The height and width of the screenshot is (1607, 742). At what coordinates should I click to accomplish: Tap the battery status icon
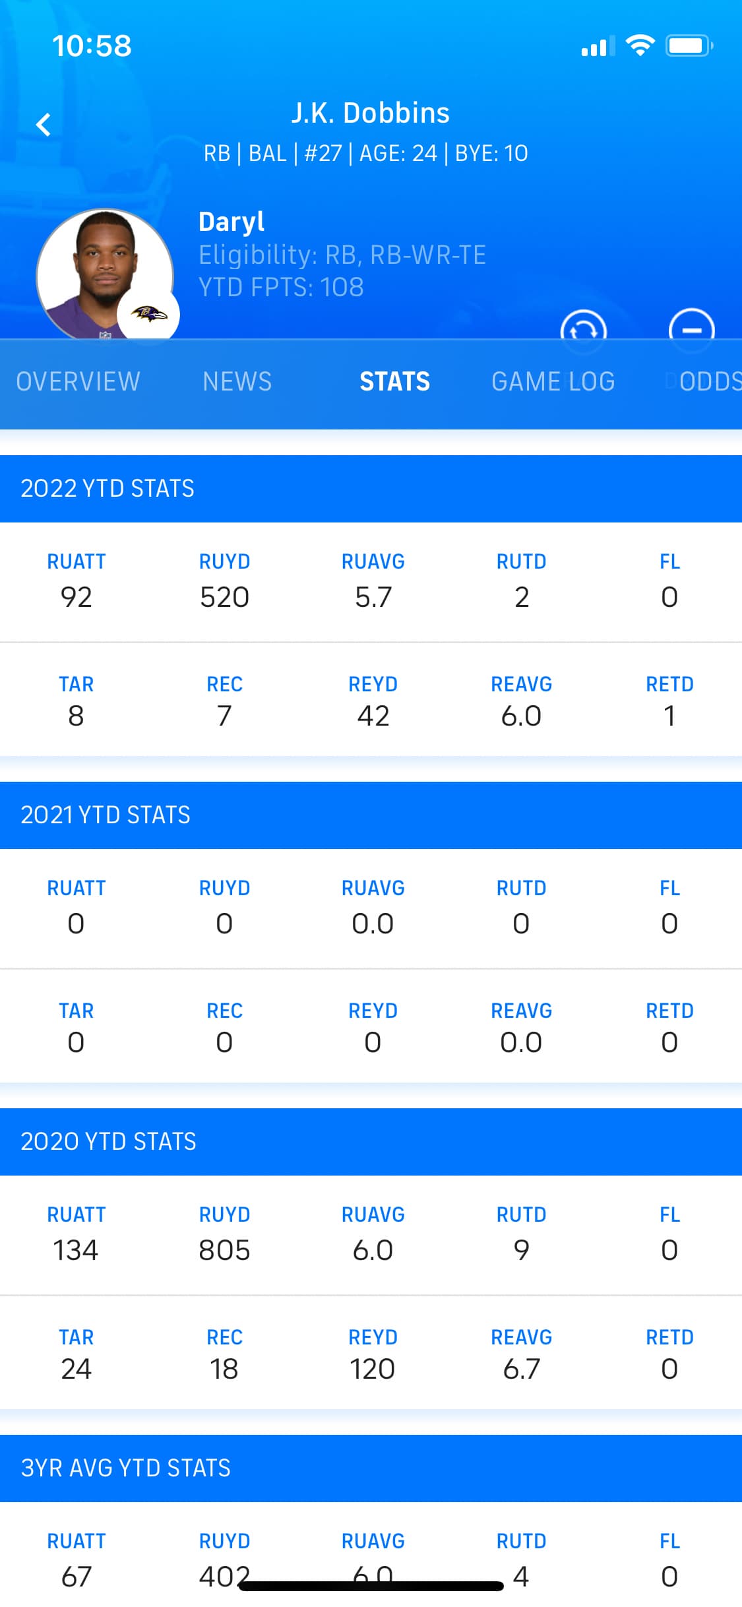689,46
